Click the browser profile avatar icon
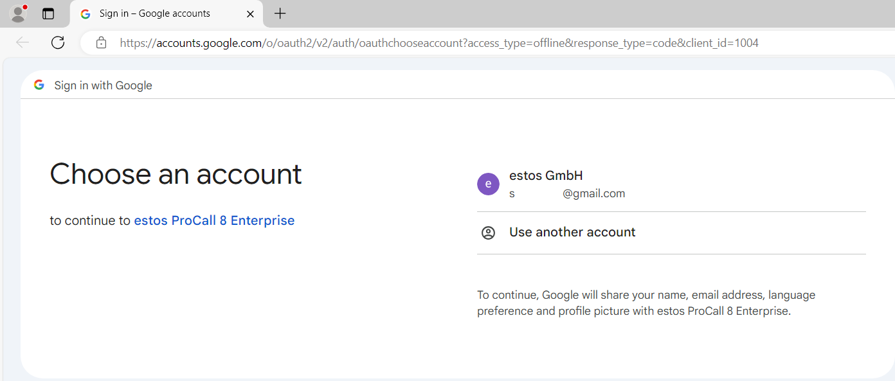The image size is (895, 381). point(19,13)
